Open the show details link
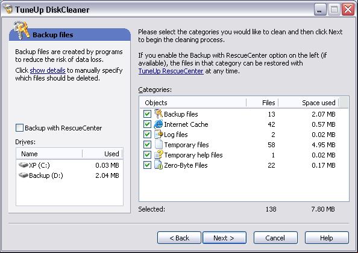 (48, 70)
